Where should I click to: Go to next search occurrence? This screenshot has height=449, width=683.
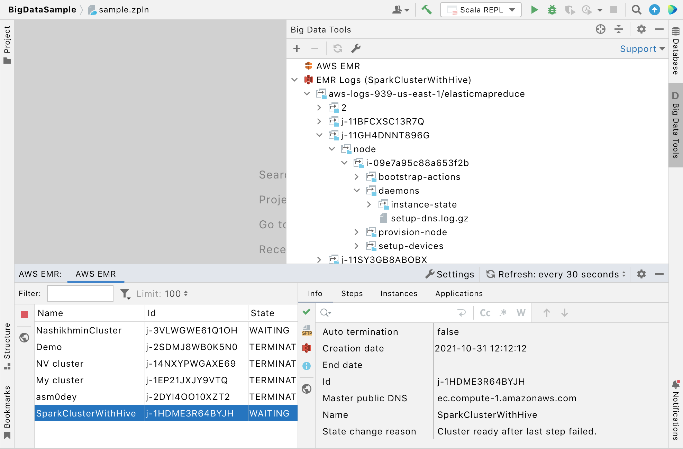tap(565, 313)
